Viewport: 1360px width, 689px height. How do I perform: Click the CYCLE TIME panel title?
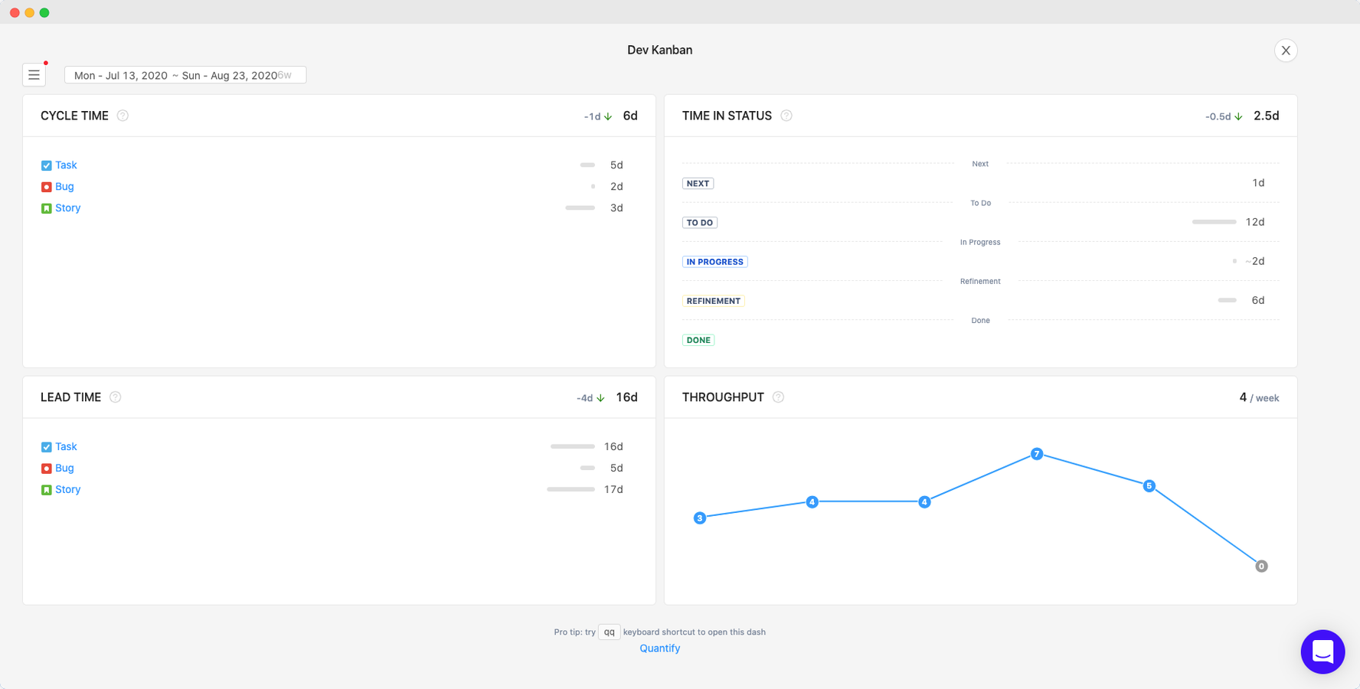[x=74, y=116]
